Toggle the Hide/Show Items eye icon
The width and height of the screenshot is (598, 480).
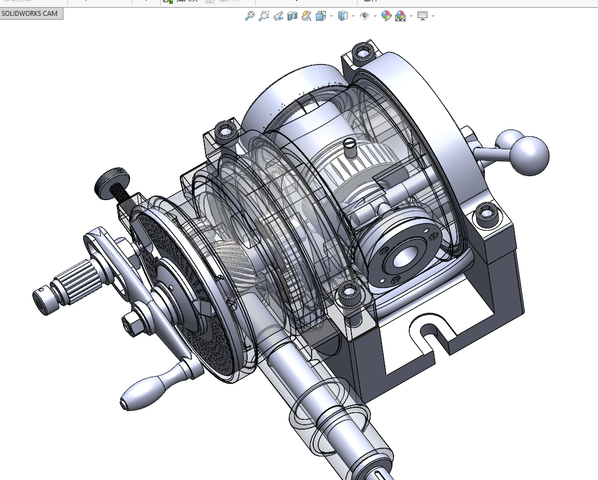tap(365, 16)
